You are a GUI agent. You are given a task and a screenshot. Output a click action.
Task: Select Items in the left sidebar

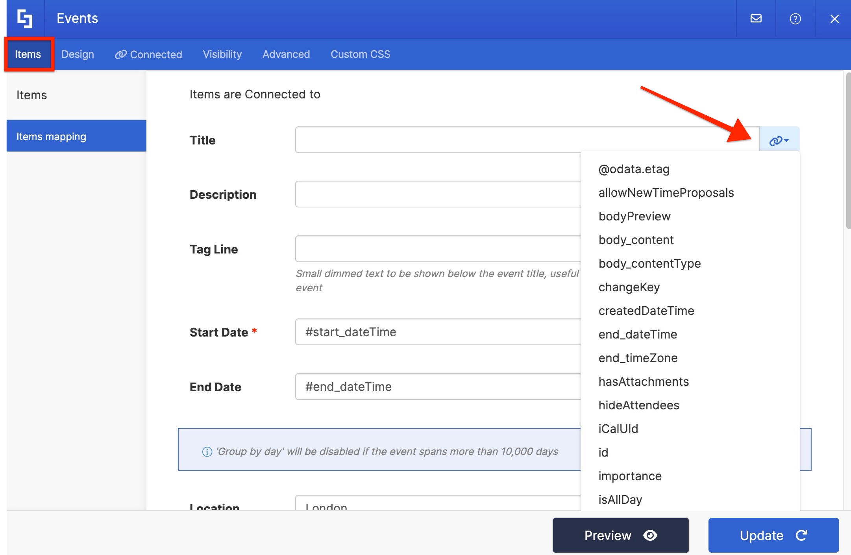[31, 95]
